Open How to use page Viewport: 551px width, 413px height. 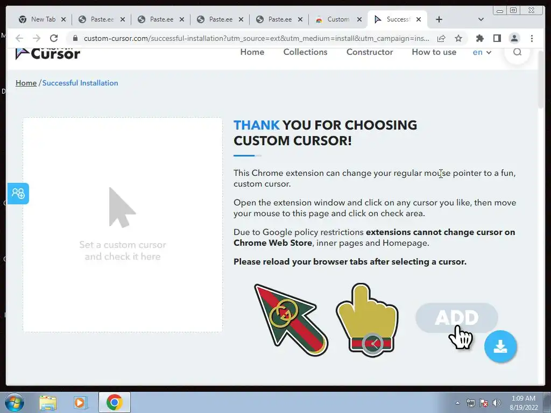(434, 52)
